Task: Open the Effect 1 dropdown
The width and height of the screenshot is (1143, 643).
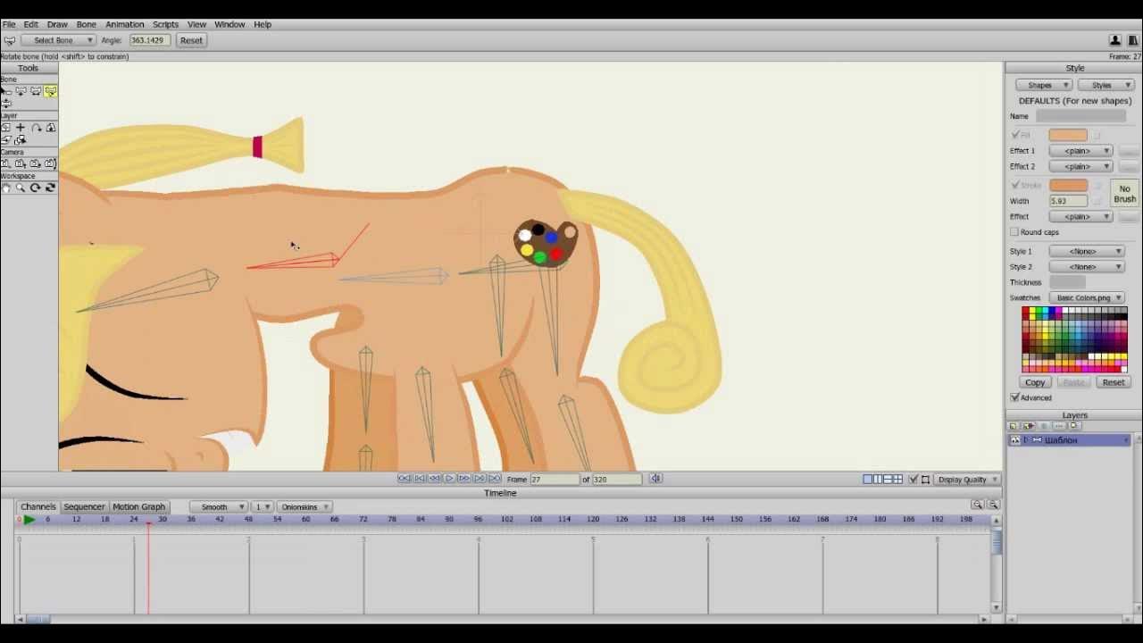Action: pos(1080,151)
